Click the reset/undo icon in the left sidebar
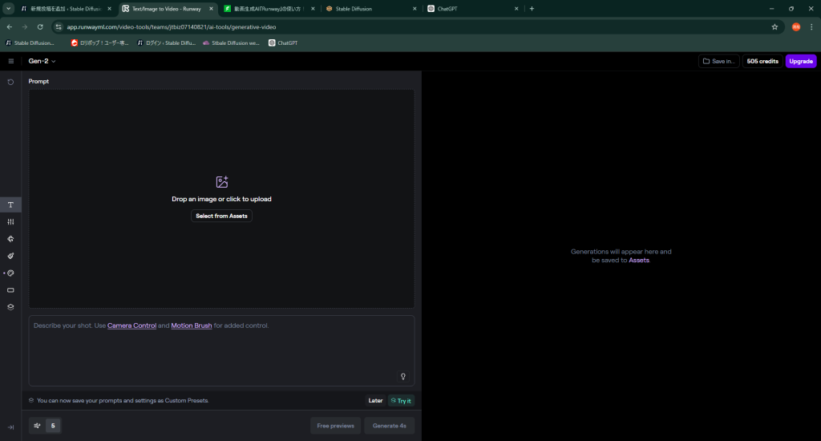 click(10, 82)
